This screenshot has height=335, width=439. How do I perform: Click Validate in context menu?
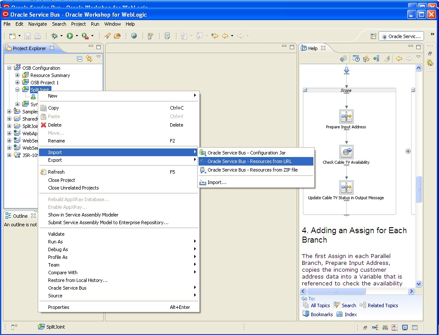click(x=119, y=234)
